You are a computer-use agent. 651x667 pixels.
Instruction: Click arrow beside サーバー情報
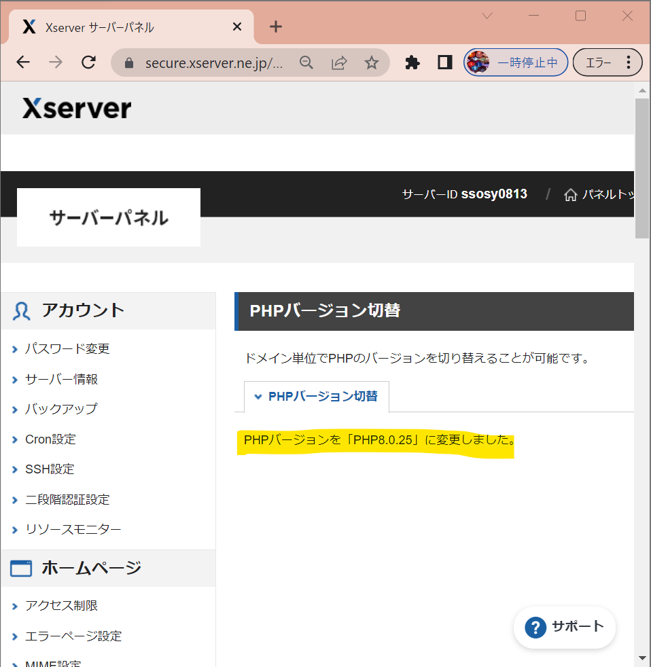[15, 380]
